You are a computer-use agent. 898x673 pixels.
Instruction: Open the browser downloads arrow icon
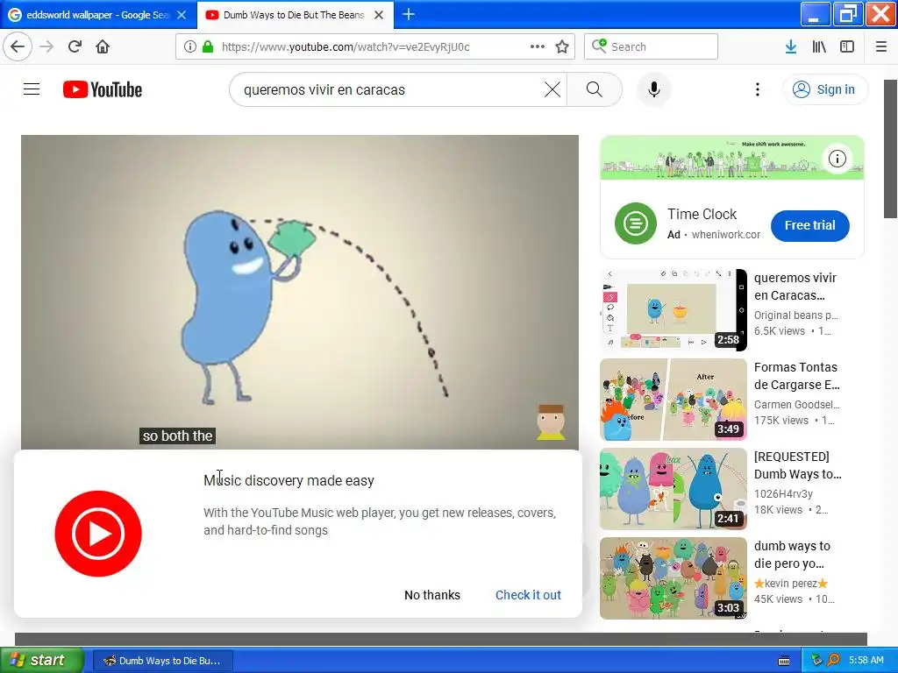pos(791,47)
